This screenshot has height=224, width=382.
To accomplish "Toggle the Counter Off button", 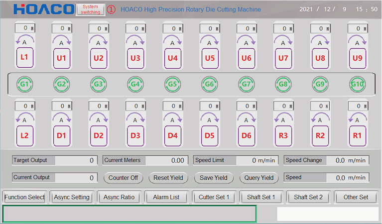I will pos(123,178).
